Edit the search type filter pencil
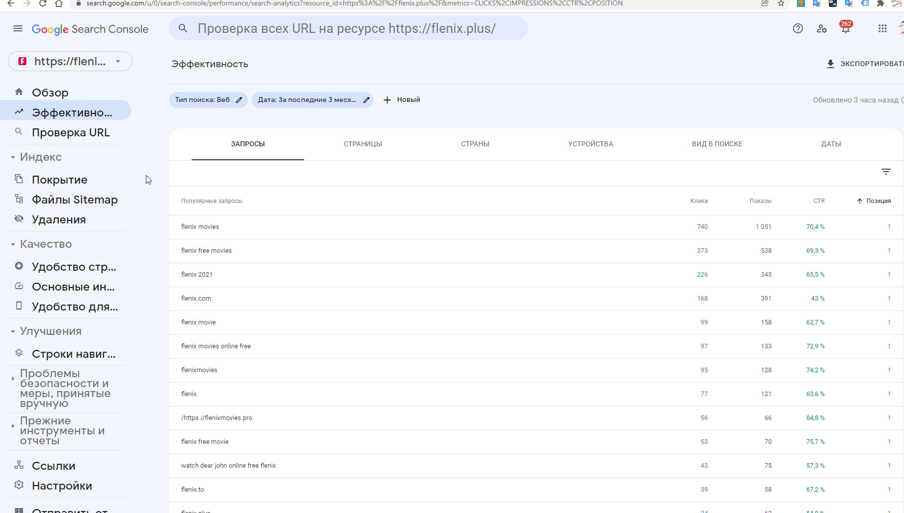The width and height of the screenshot is (904, 513). [x=239, y=100]
